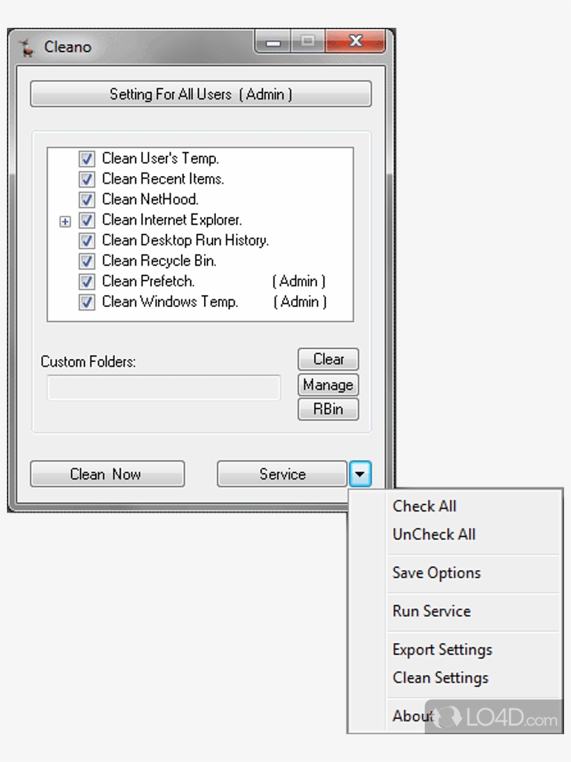
Task: Disable the Clean Recycle Bin checkbox
Action: (86, 262)
